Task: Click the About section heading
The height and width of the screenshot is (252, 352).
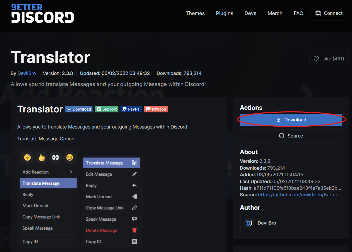Action: point(249,152)
